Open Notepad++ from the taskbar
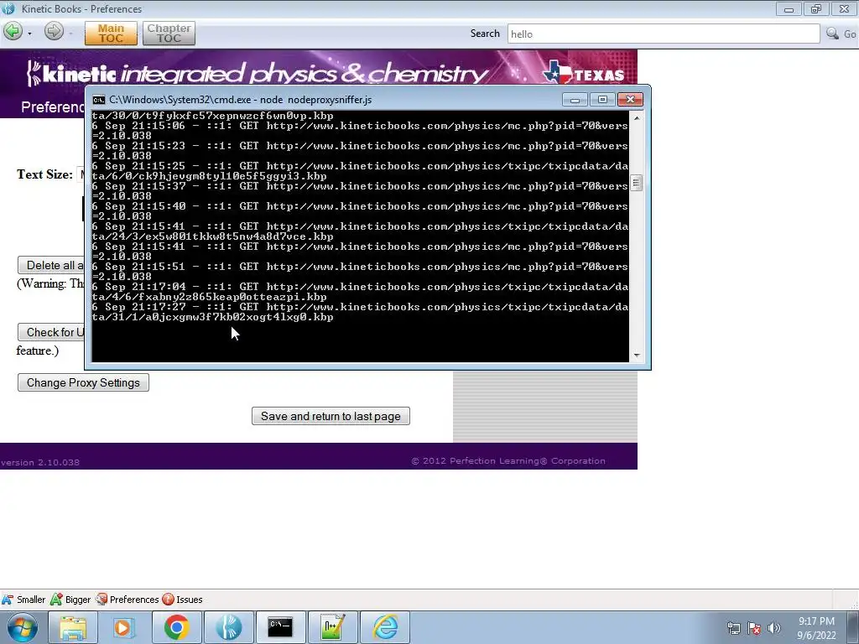This screenshot has height=644, width=859. 332,627
